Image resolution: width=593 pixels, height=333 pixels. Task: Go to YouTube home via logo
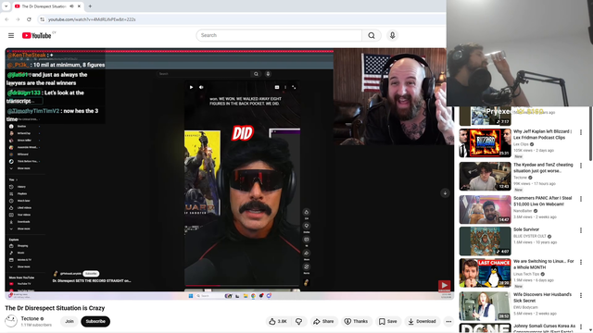click(36, 35)
